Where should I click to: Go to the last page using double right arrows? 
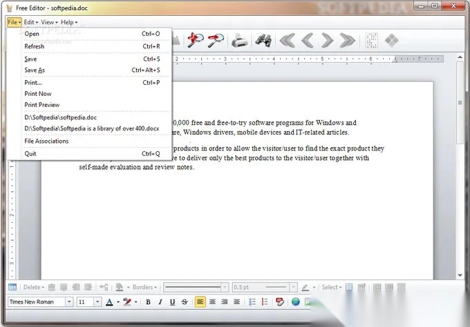pos(348,41)
